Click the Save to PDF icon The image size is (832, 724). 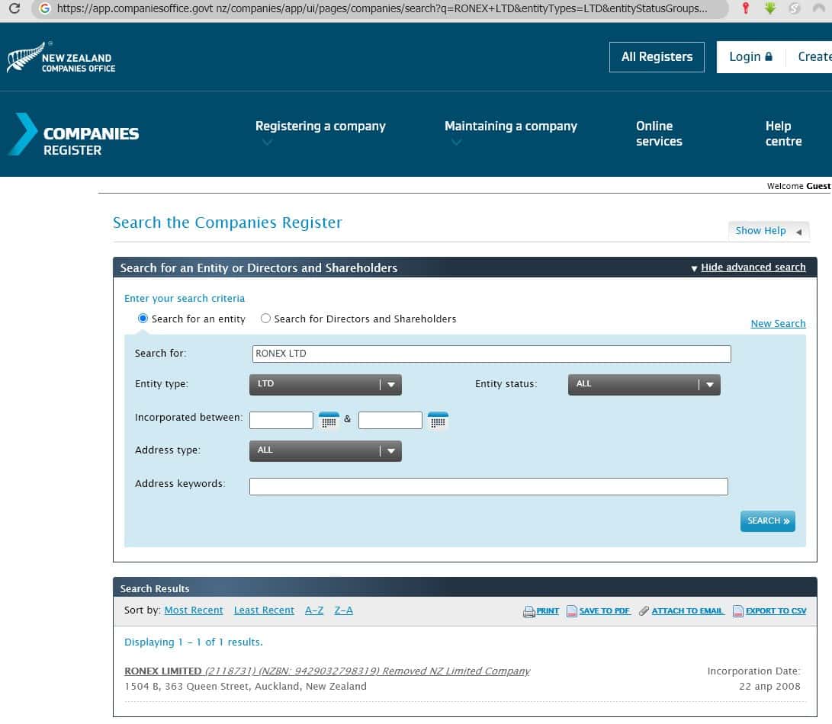pos(571,611)
